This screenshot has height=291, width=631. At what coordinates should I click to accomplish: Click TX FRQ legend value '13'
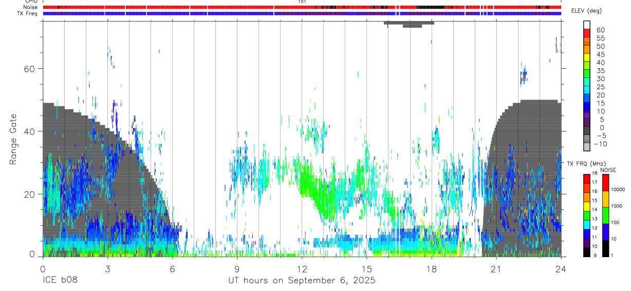point(595,219)
